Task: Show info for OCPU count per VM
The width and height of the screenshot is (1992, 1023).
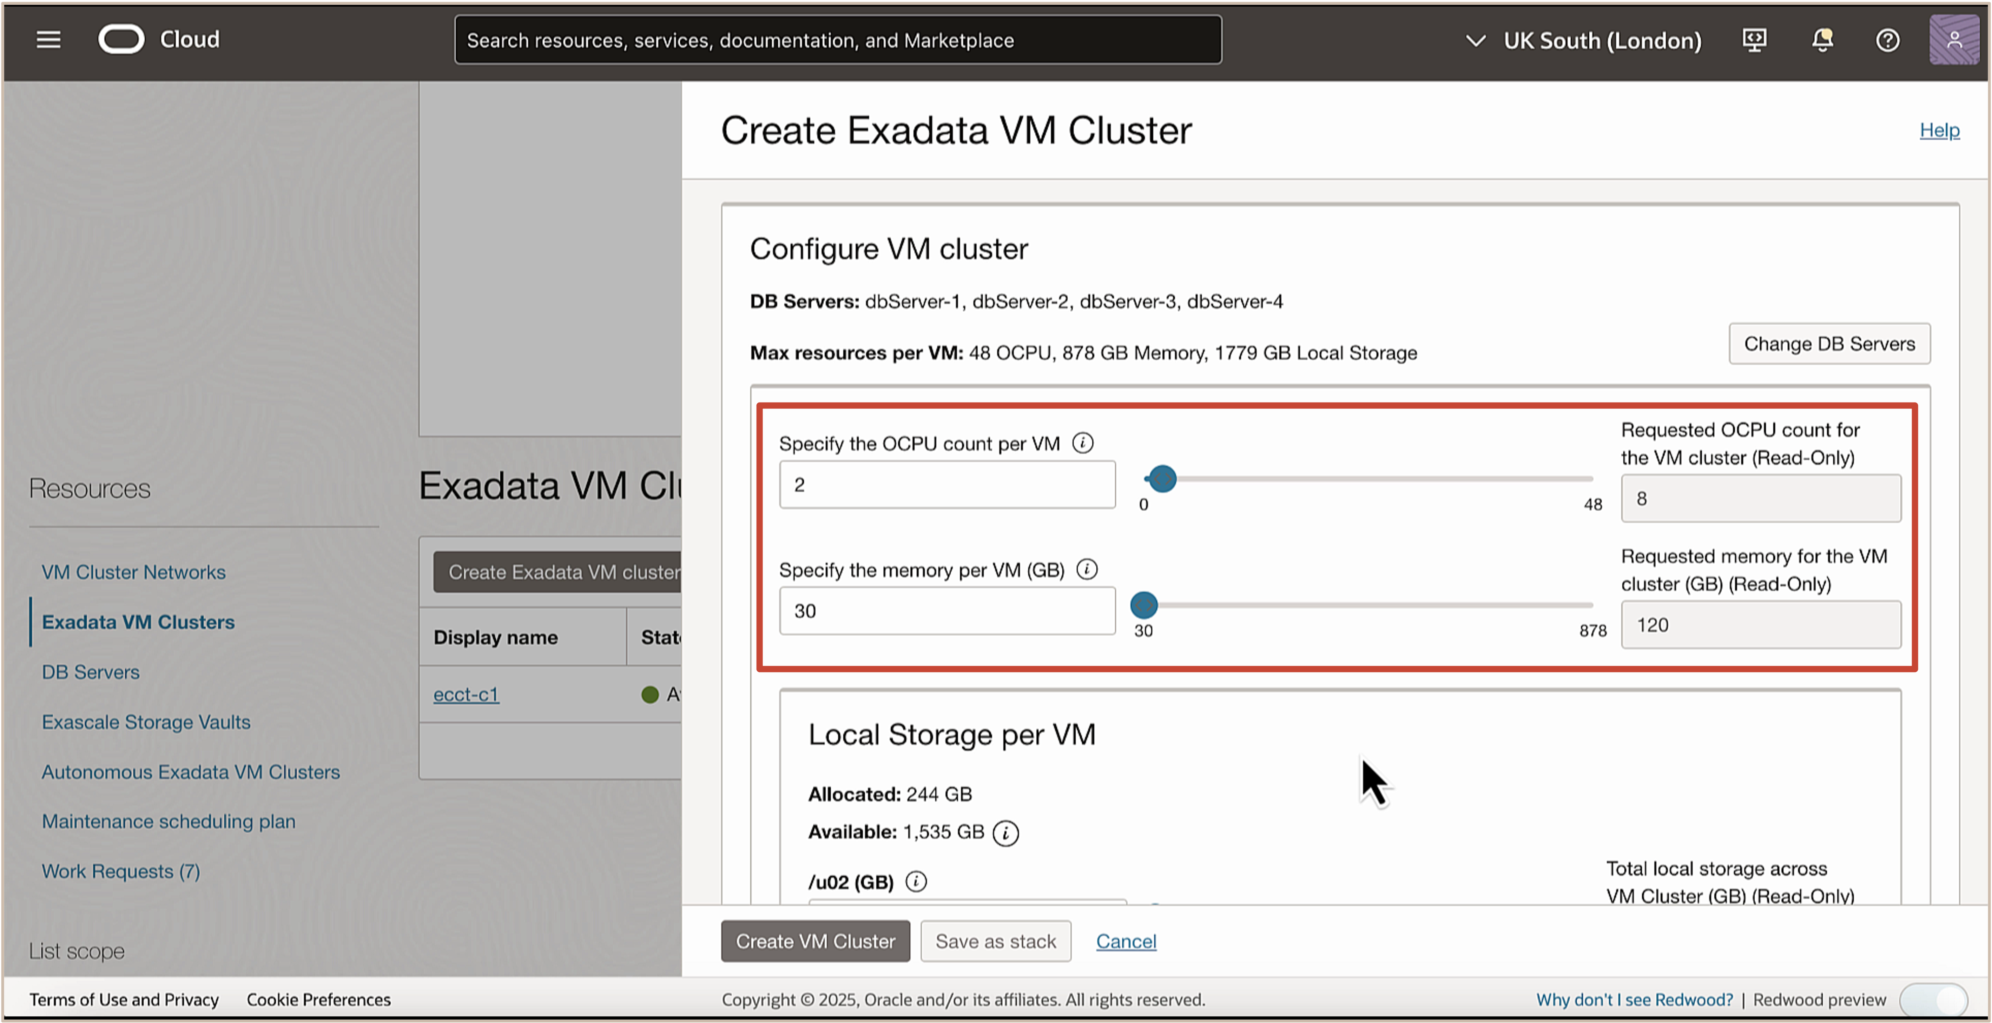Action: click(x=1083, y=443)
